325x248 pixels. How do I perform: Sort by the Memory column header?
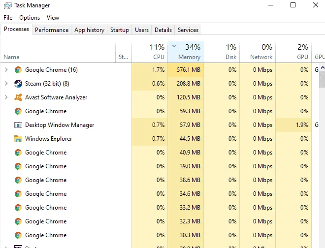(x=186, y=52)
